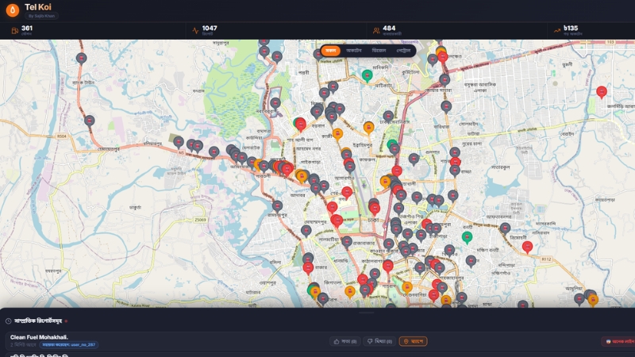The width and height of the screenshot is (635, 357).
Task: Click the trend icon beside ৳135
Action: pyautogui.click(x=557, y=31)
